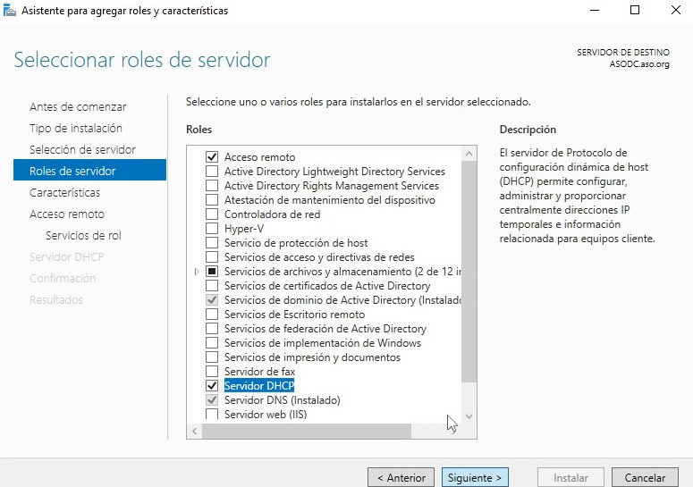Viewport: 693px width, 487px height.
Task: Uncheck the Servidor DHCP checkbox
Action: coord(212,386)
